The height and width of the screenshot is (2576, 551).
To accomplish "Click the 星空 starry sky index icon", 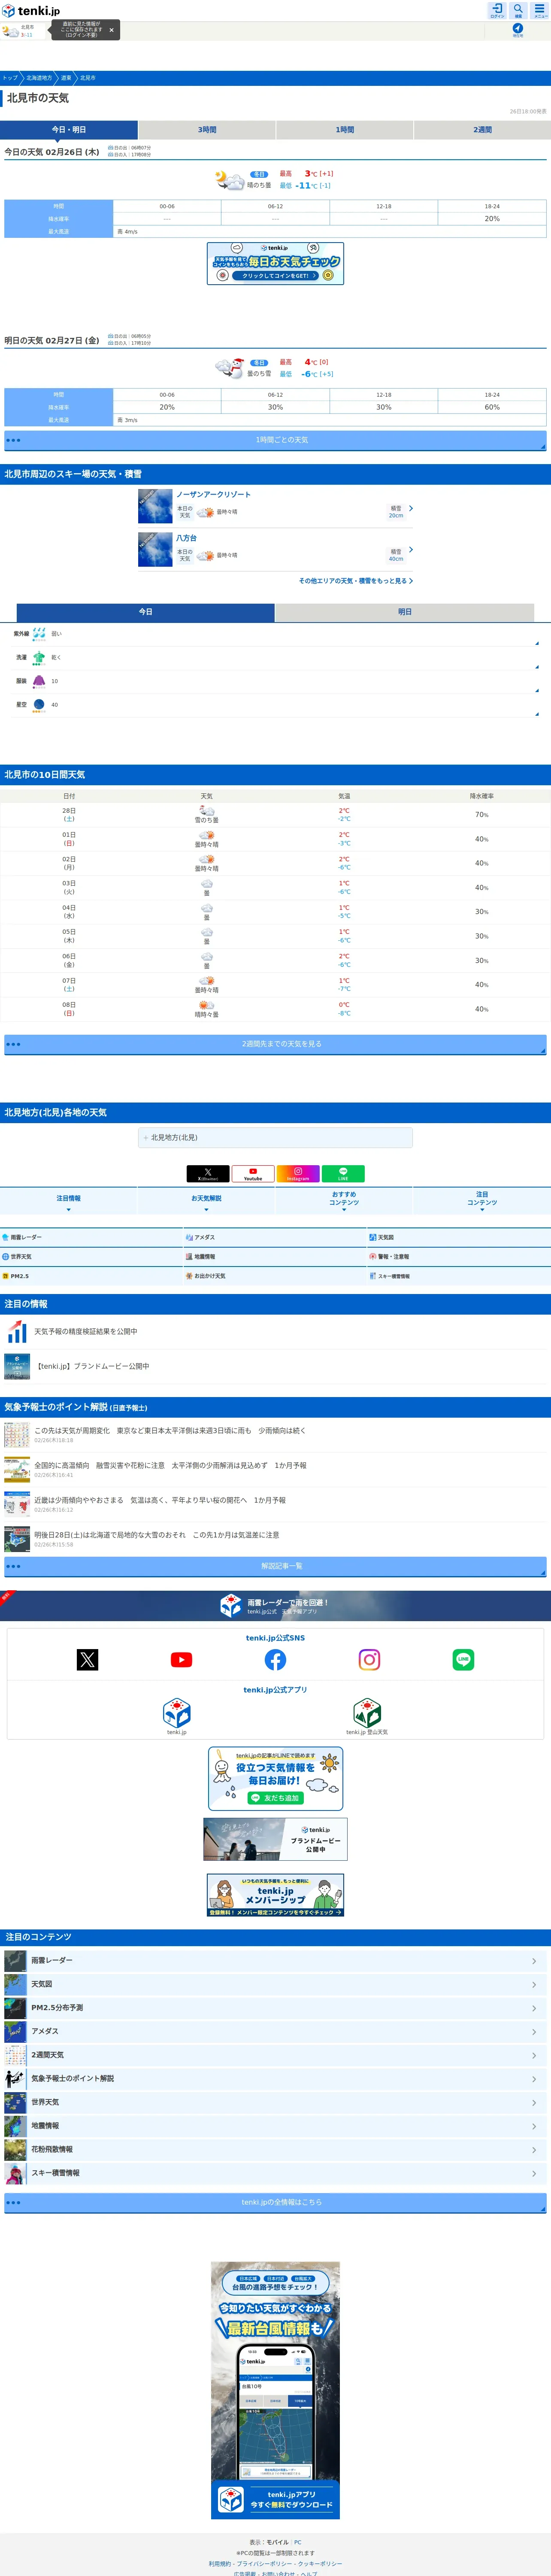I will [39, 705].
